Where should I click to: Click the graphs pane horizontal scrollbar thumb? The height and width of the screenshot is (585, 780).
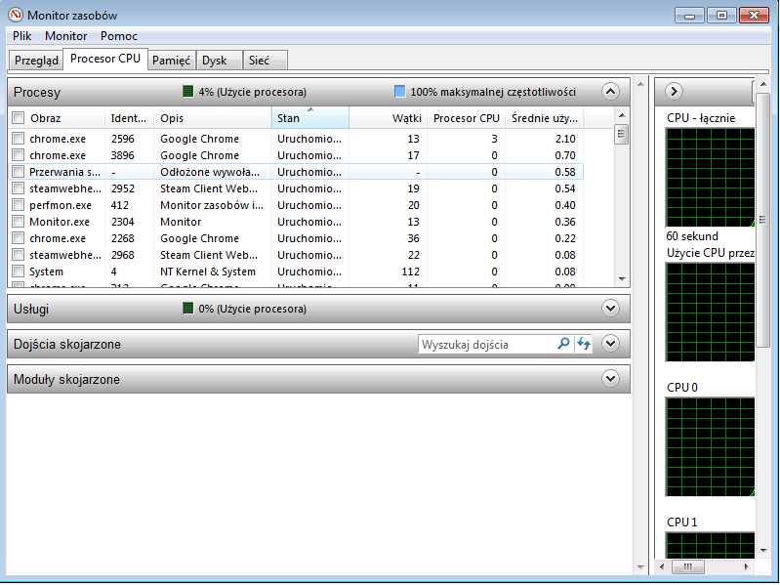pyautogui.click(x=688, y=566)
